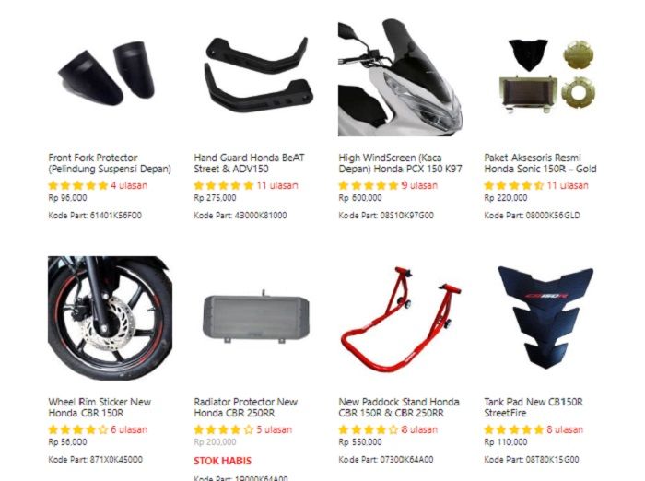Screen dimensions: 645x481
Task: Open Front Fork Protector product title link
Action: tap(110, 163)
